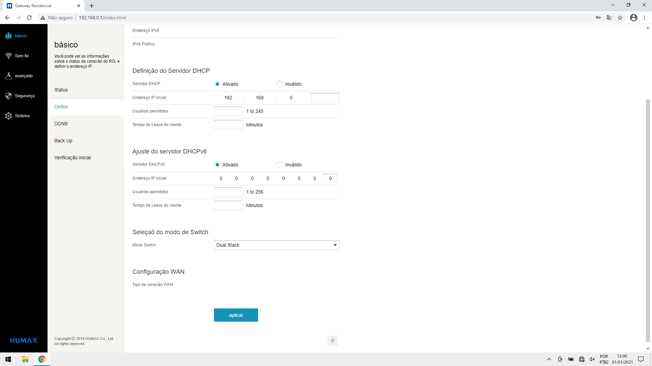This screenshot has height=366, width=652.
Task: Click the browser address bar URL
Action: point(103,18)
